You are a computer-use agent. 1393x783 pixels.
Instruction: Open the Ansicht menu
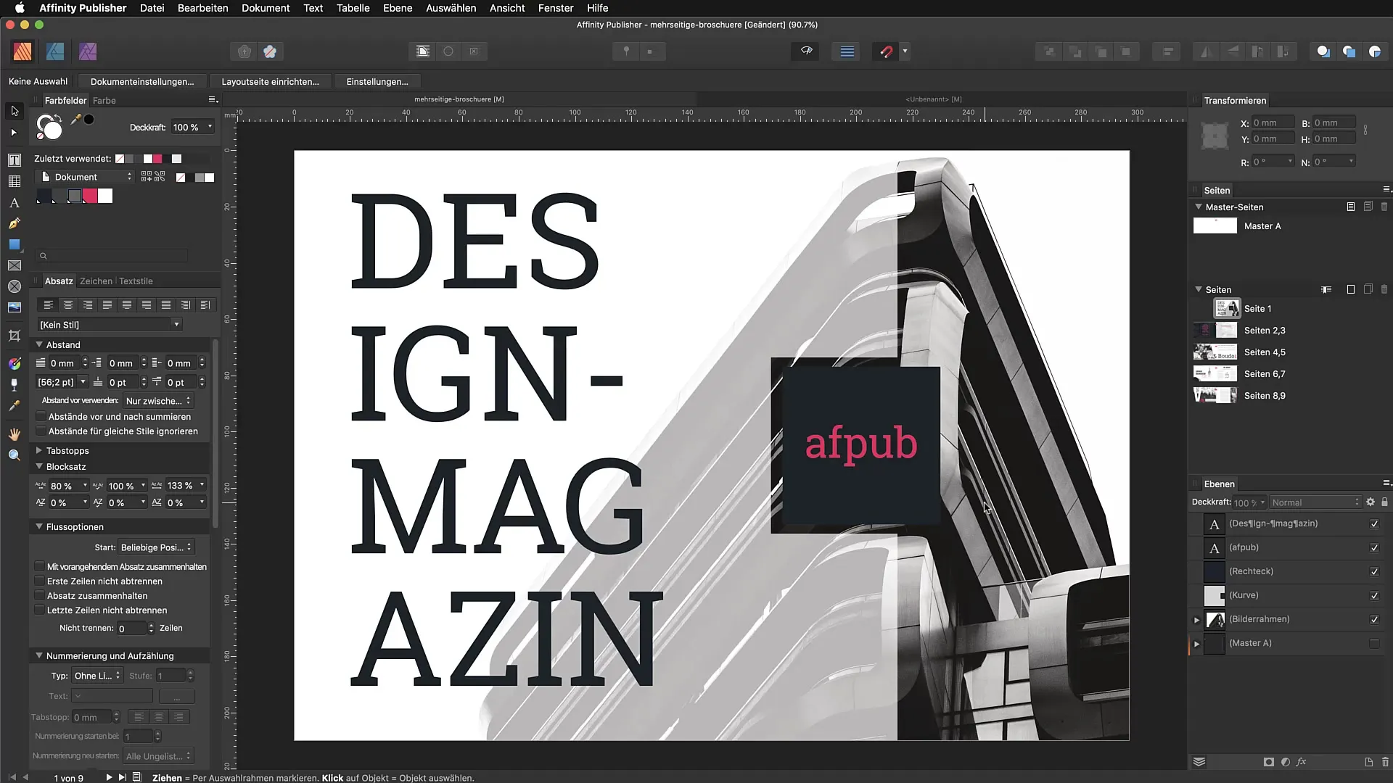pyautogui.click(x=507, y=8)
